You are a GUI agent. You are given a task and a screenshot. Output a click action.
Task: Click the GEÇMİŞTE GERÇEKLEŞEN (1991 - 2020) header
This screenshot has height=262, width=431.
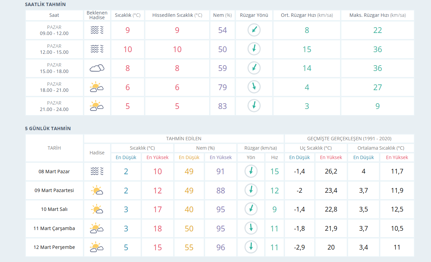click(x=349, y=139)
